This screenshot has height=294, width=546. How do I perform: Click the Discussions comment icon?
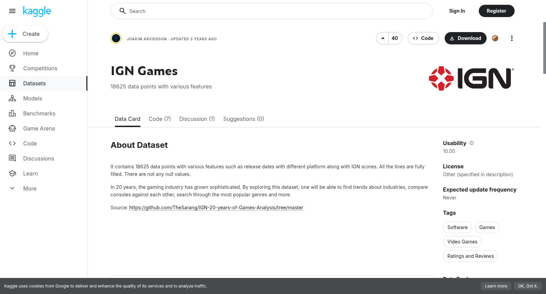12,158
